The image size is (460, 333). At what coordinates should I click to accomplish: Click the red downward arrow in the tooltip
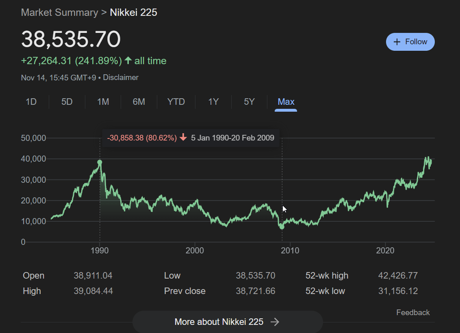click(184, 138)
